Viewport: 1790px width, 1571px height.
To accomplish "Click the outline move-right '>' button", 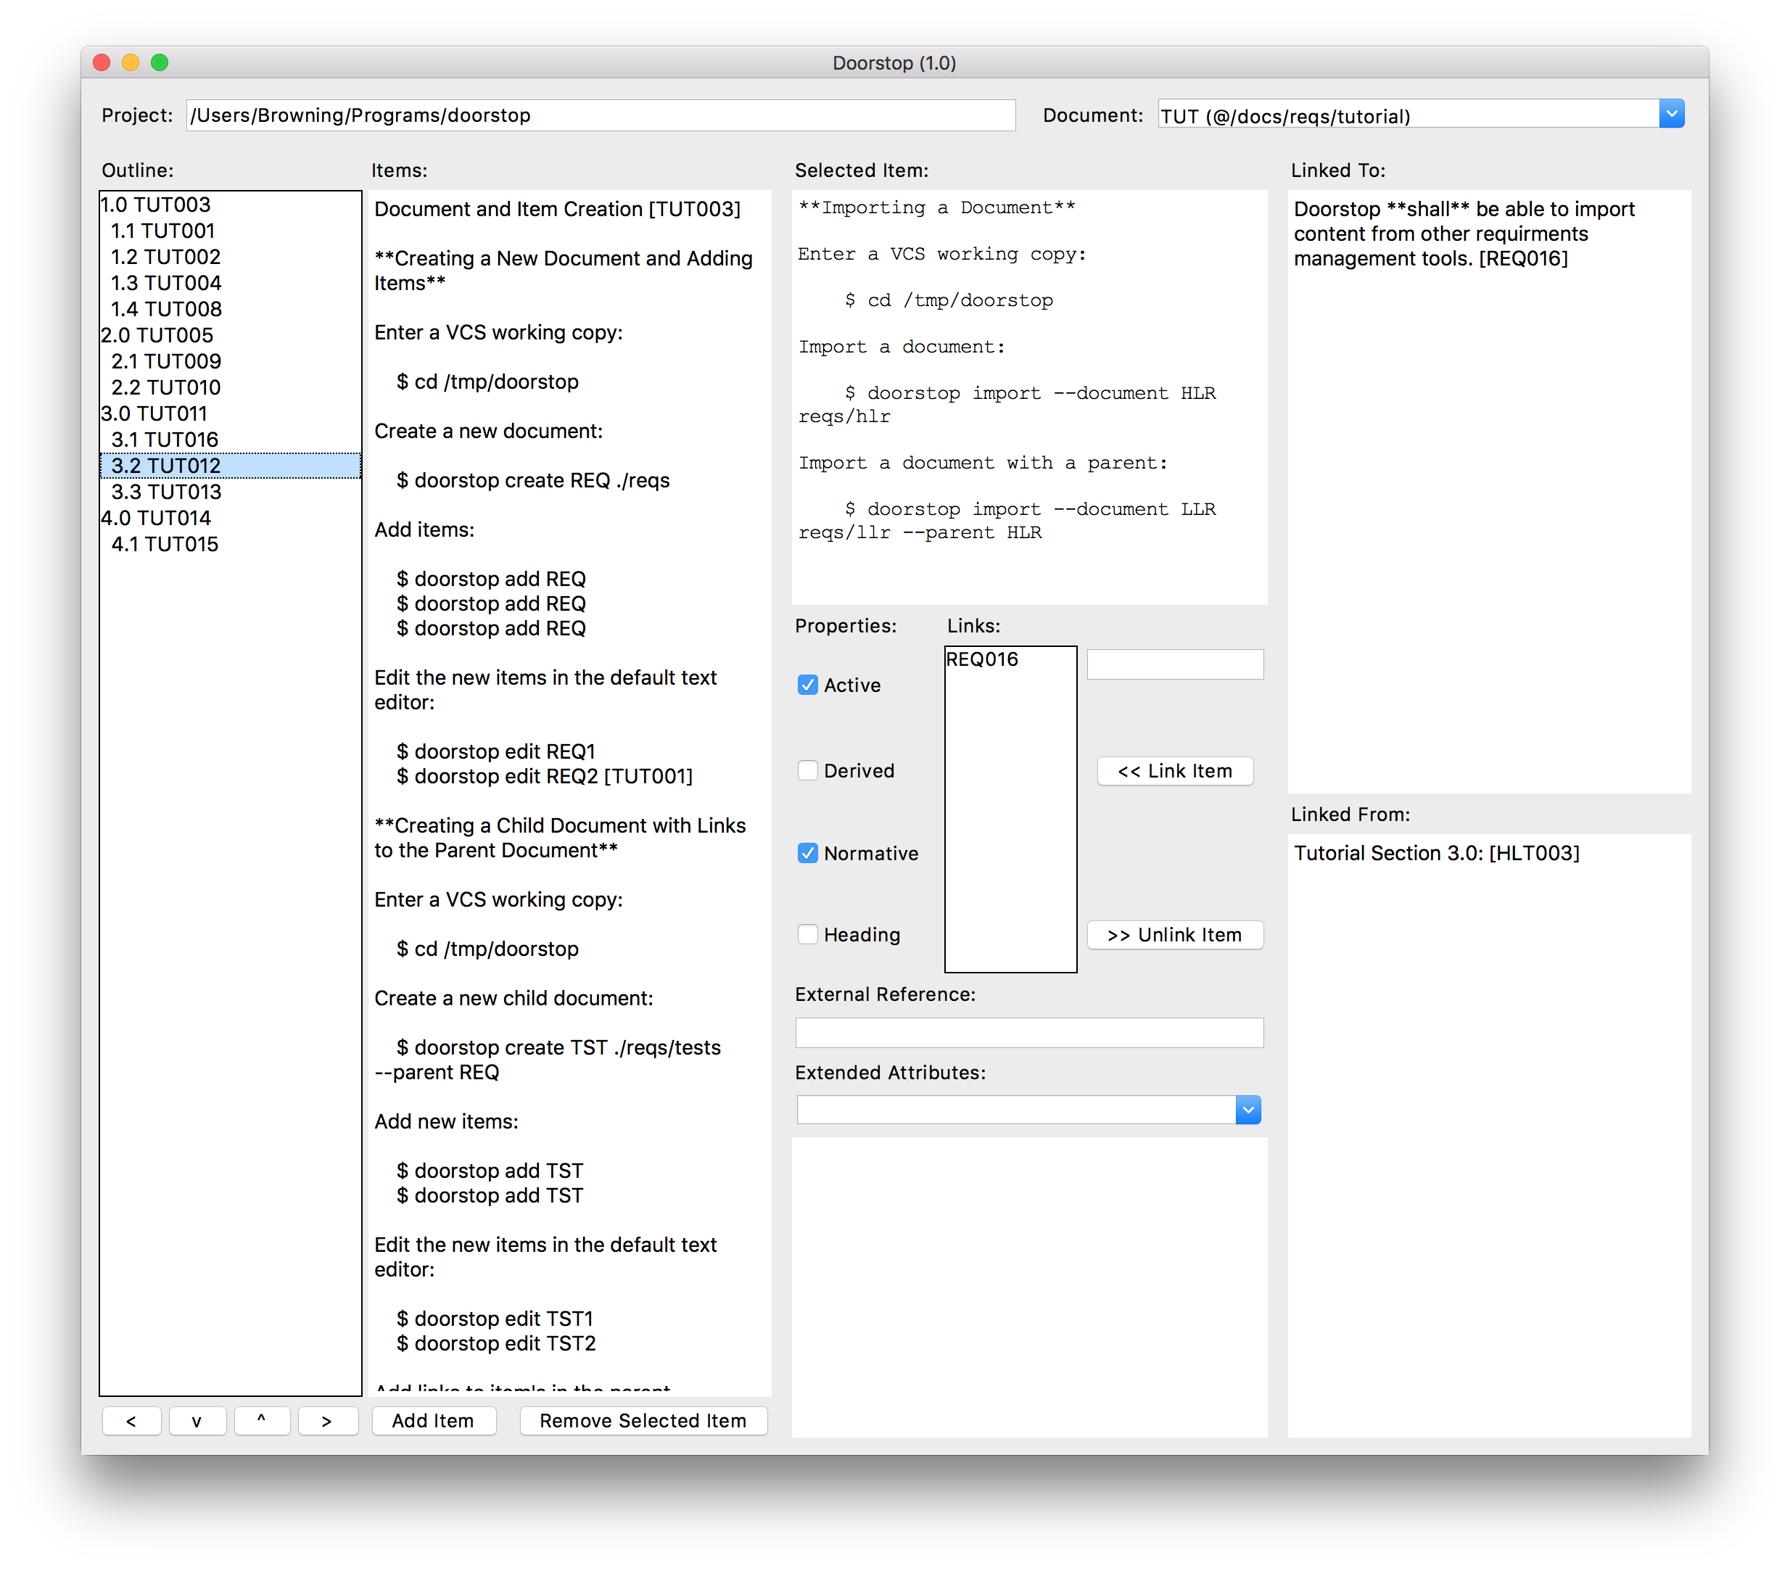I will (328, 1420).
